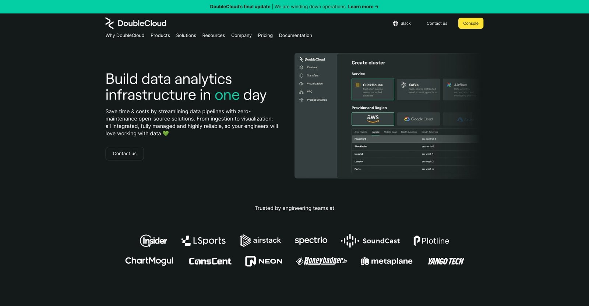Click VPC icon in console preview sidebar
The image size is (589, 306).
click(x=301, y=92)
